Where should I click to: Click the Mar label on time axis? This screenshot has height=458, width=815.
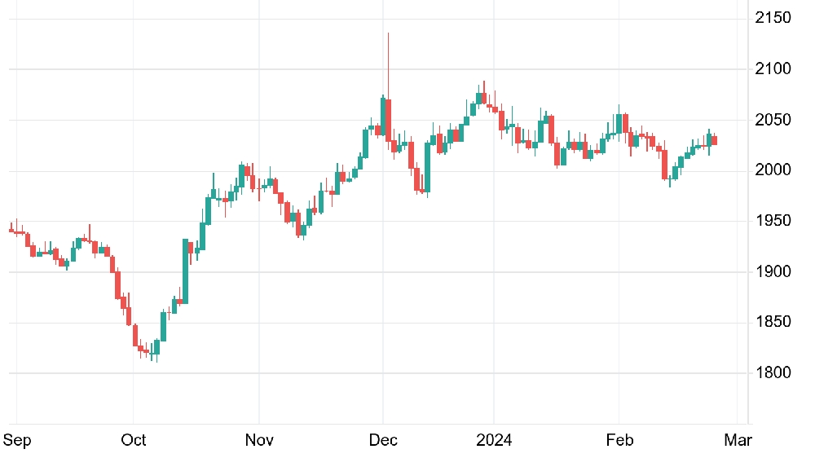[738, 440]
